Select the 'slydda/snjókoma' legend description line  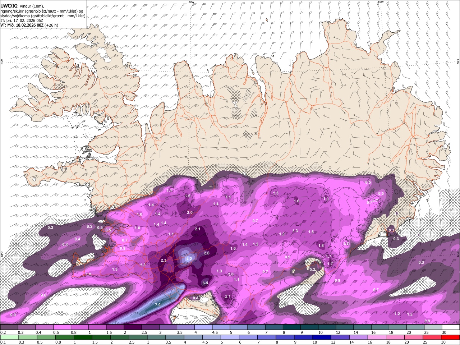[43, 16]
